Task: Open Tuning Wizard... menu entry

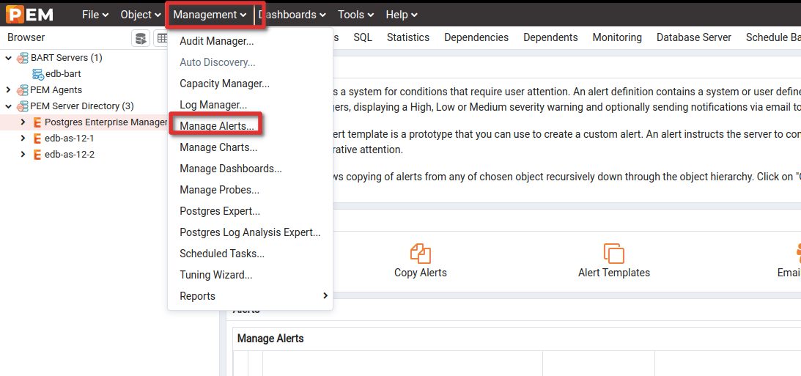Action: 251,275
